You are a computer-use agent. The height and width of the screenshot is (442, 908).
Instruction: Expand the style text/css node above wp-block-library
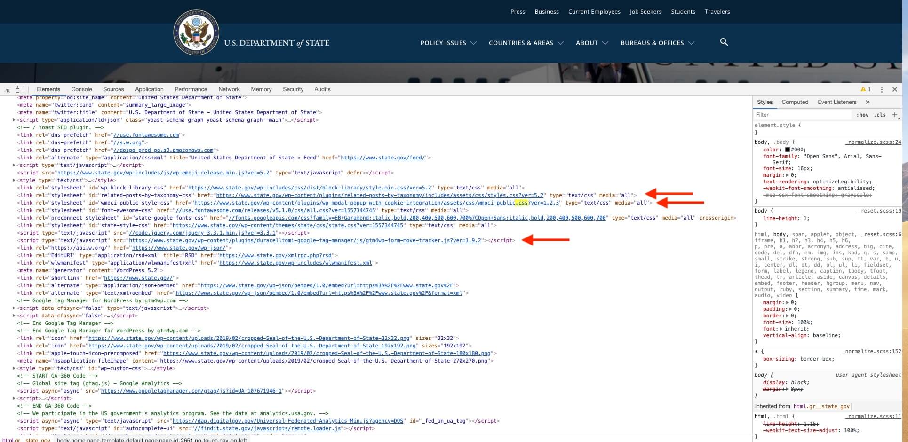point(14,180)
